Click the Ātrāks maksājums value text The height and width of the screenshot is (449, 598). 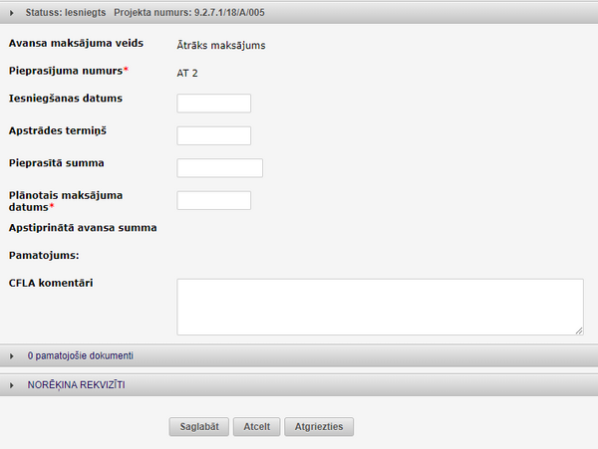coord(221,46)
